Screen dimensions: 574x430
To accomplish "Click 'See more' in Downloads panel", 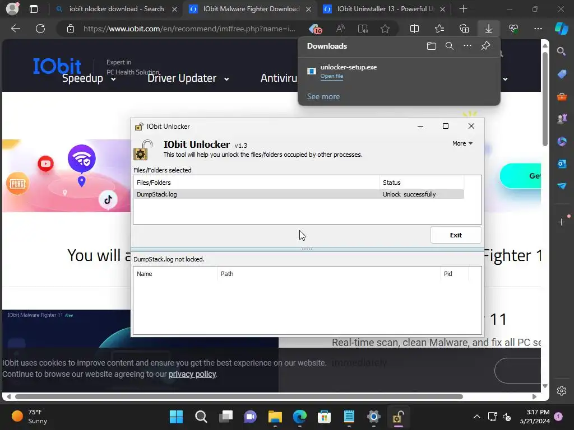I will tap(323, 96).
